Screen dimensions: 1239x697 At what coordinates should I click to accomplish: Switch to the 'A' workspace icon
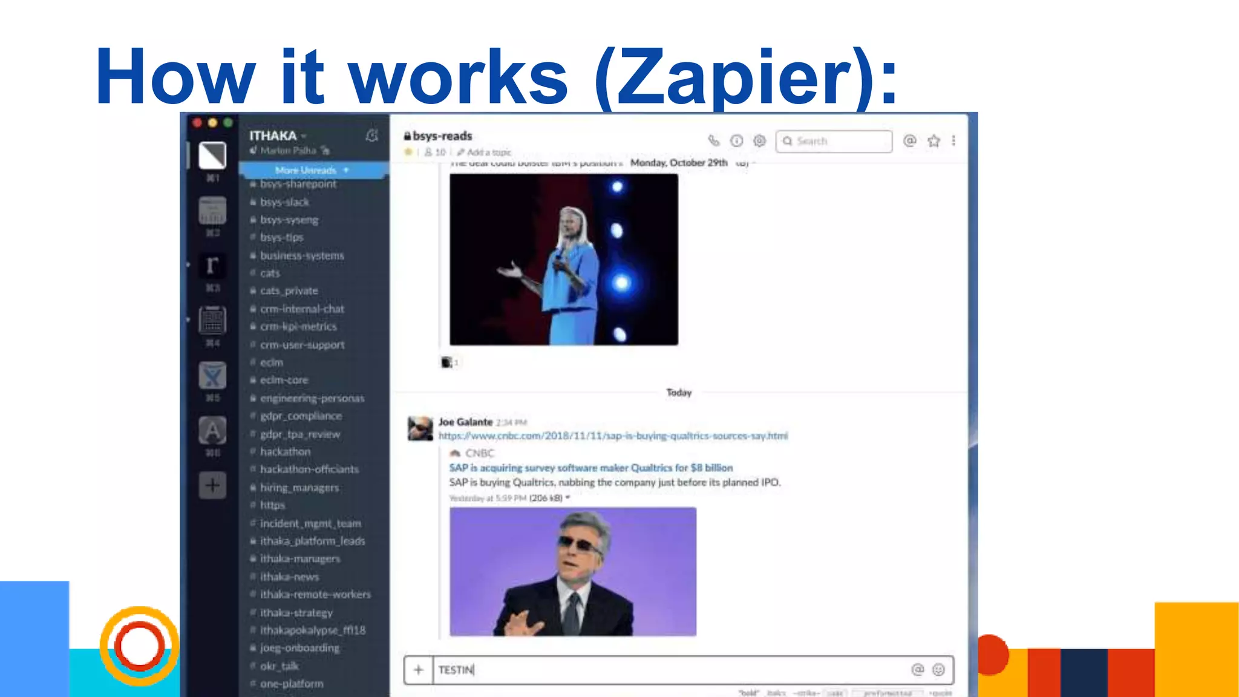(x=212, y=430)
